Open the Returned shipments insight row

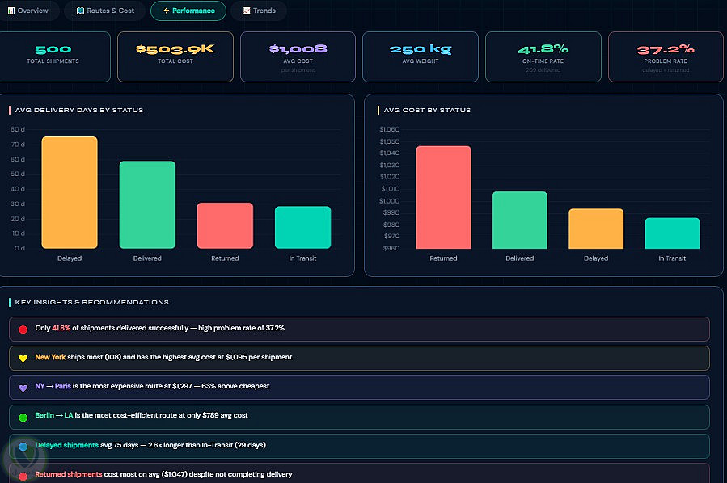click(359, 473)
